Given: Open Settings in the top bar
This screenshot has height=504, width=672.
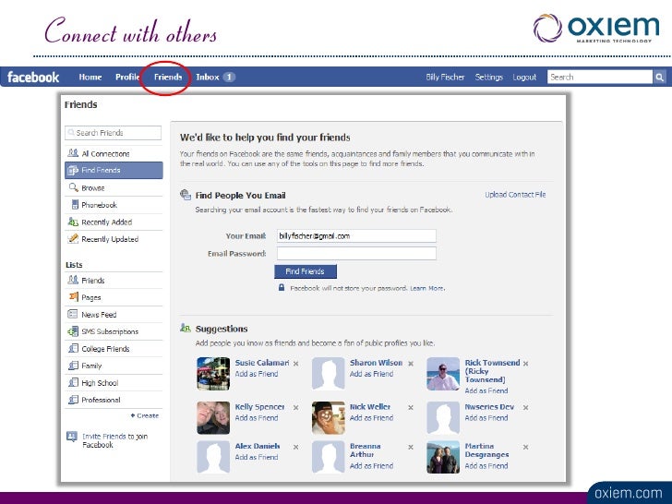Looking at the screenshot, I should click(x=488, y=78).
